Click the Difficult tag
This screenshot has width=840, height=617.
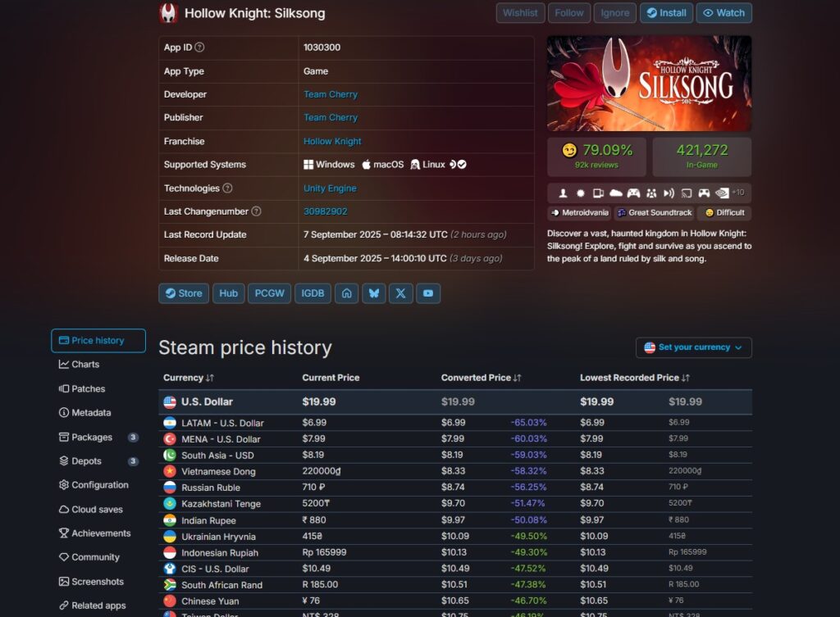point(724,213)
